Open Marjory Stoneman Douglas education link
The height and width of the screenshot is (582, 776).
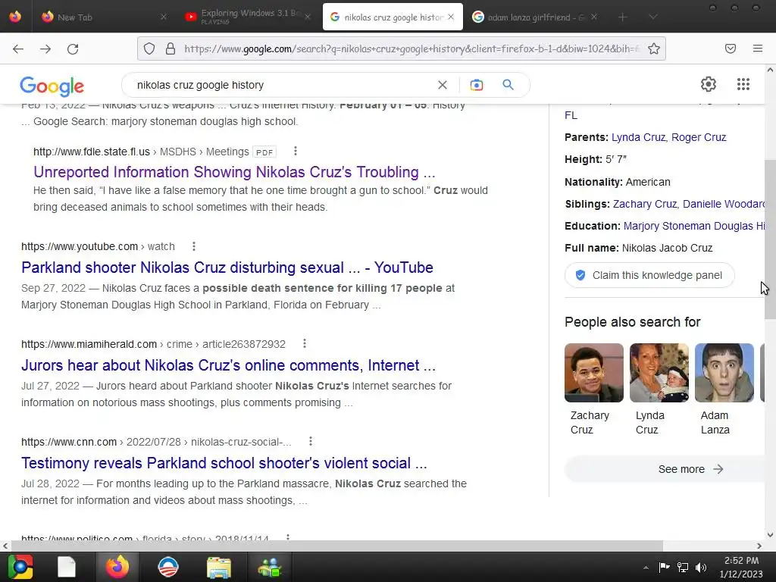pyautogui.click(x=694, y=226)
